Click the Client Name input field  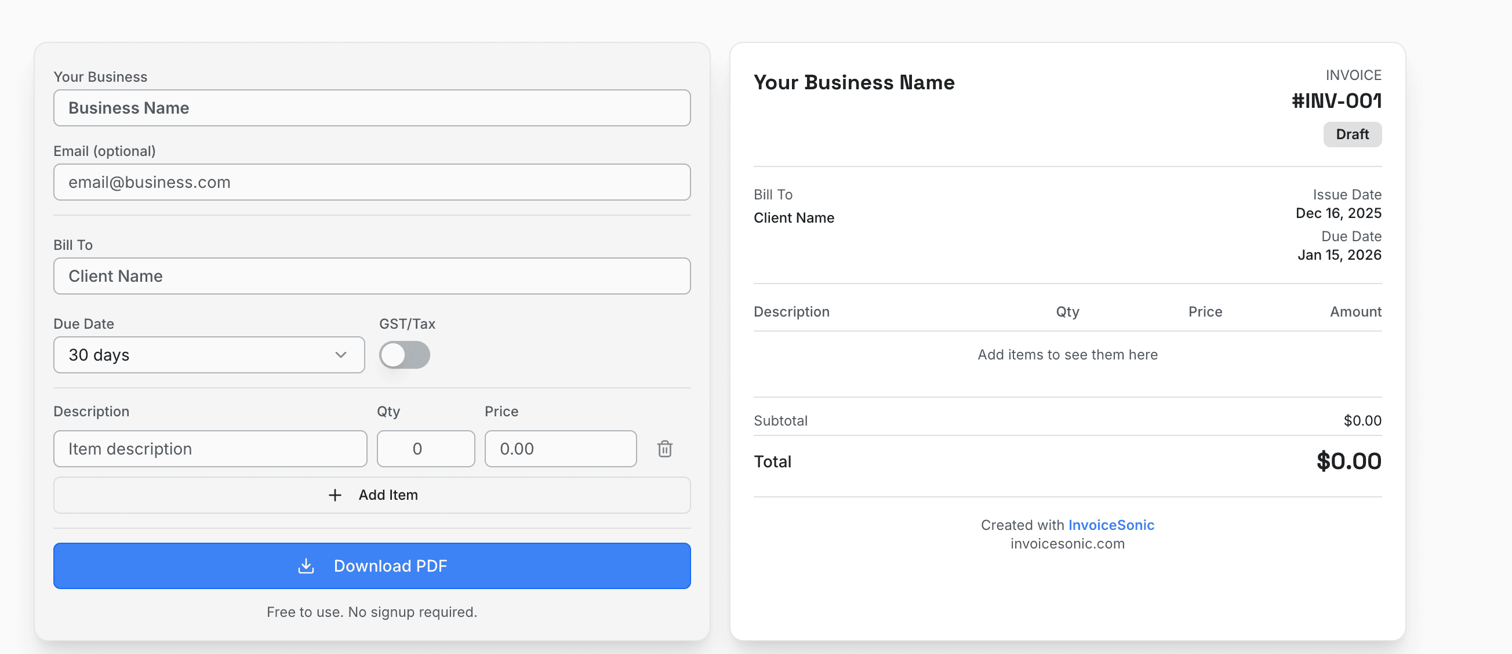pyautogui.click(x=372, y=276)
